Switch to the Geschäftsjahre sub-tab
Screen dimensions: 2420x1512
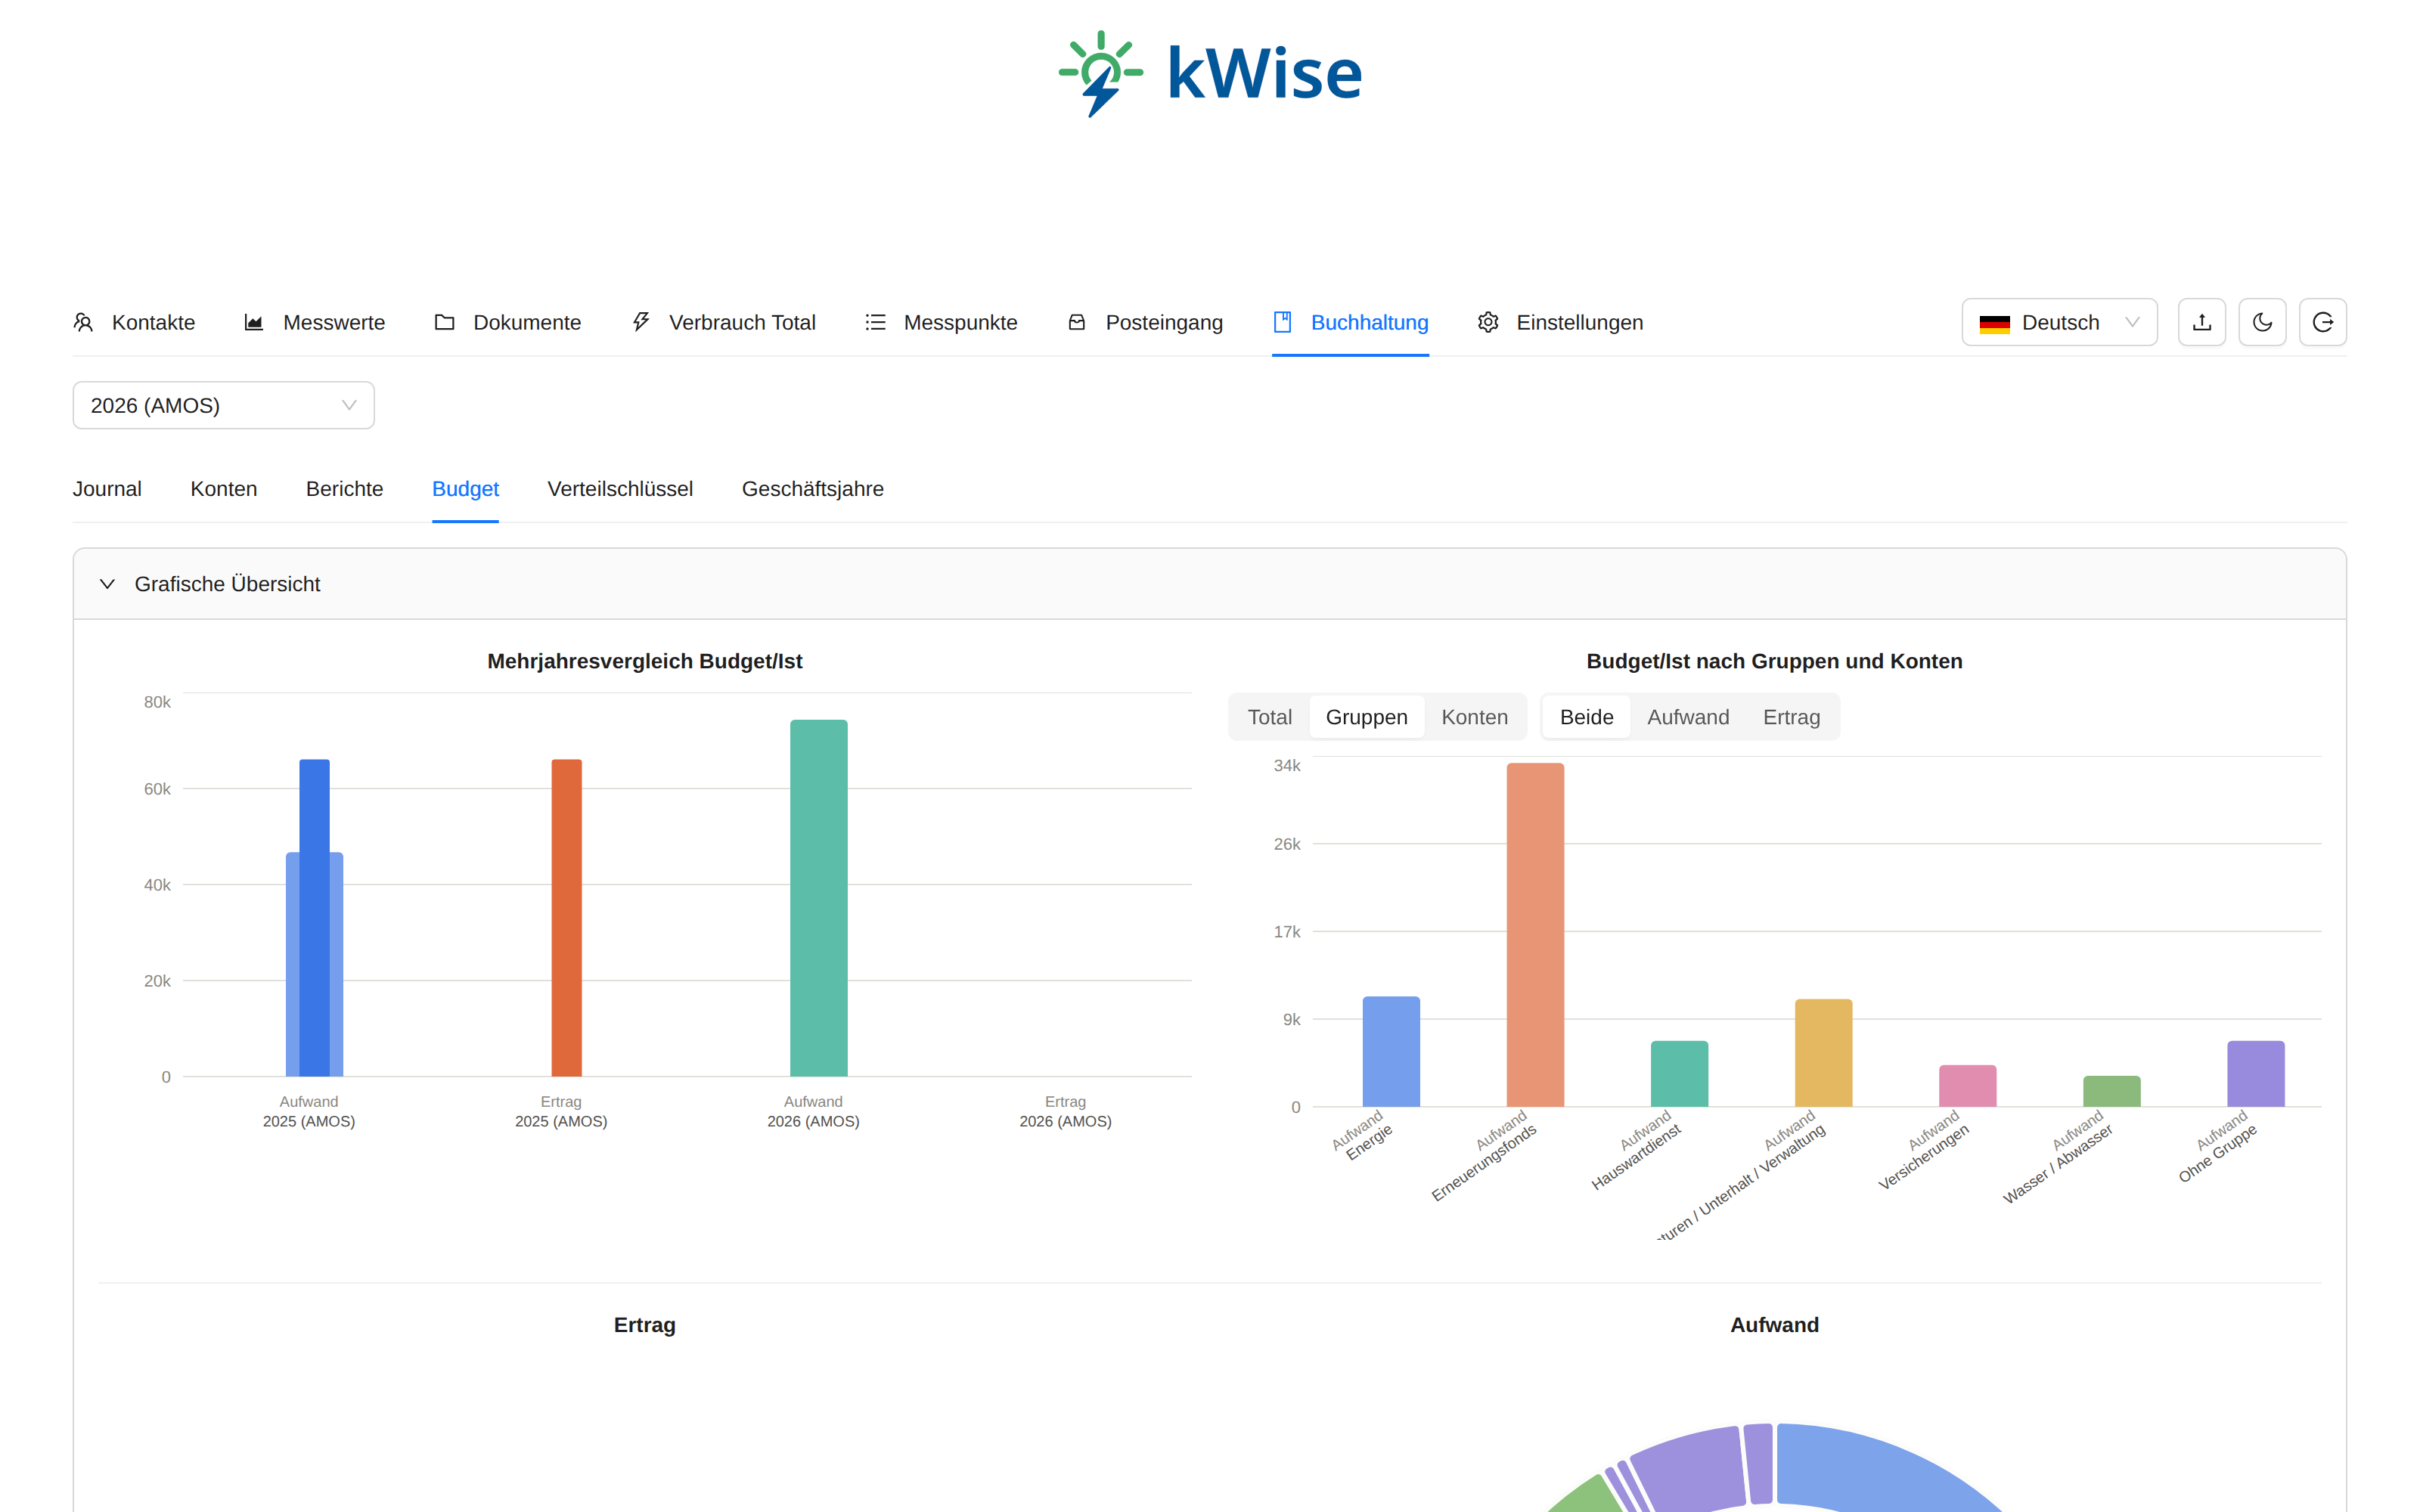(x=813, y=489)
